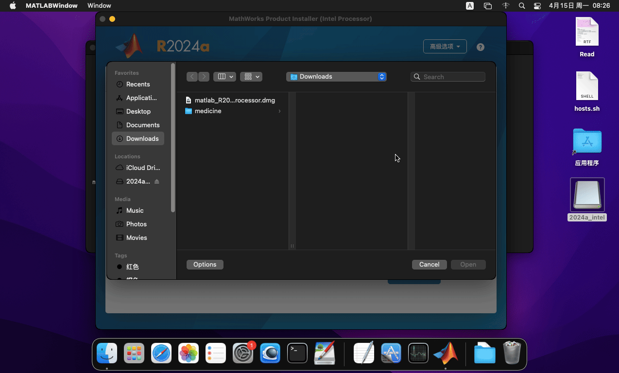This screenshot has width=619, height=373.
Task: Open the Window menu
Action: point(99,6)
